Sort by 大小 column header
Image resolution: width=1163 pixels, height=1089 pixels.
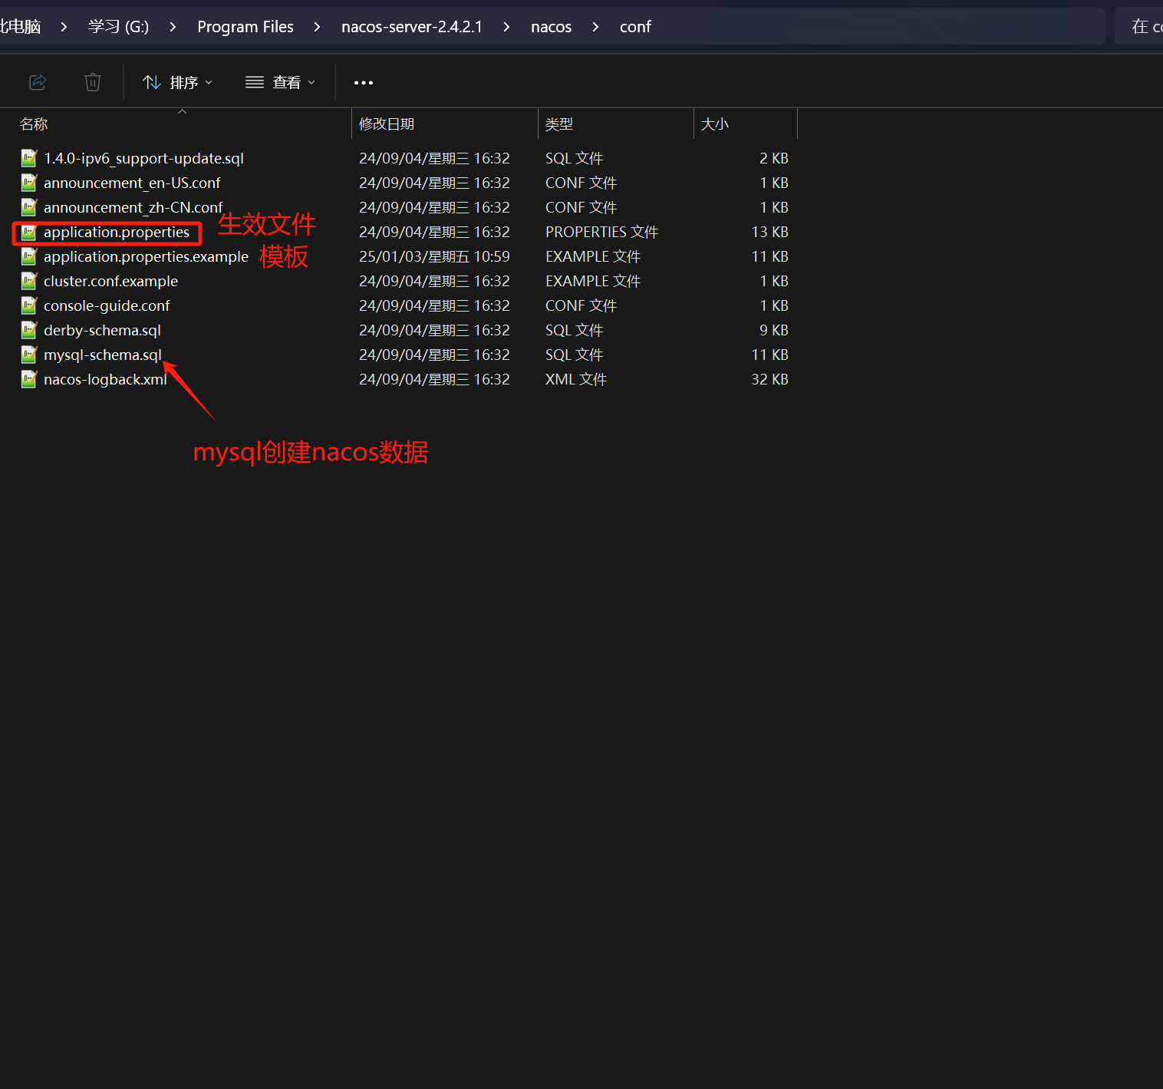click(714, 124)
